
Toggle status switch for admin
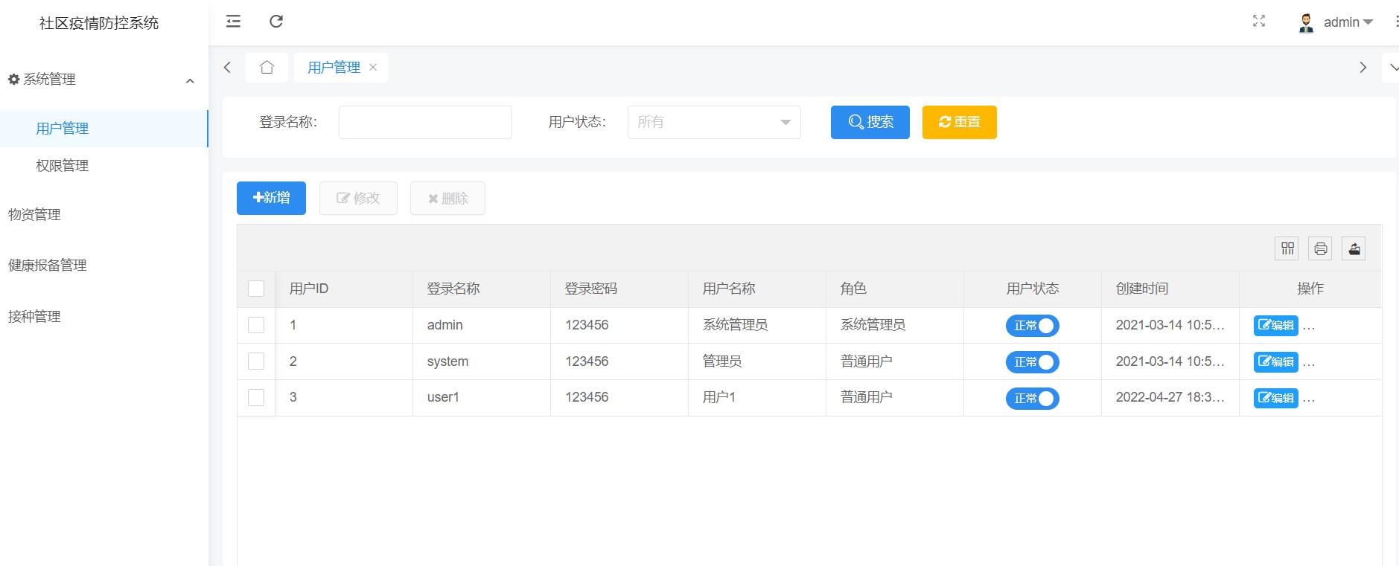point(1033,326)
